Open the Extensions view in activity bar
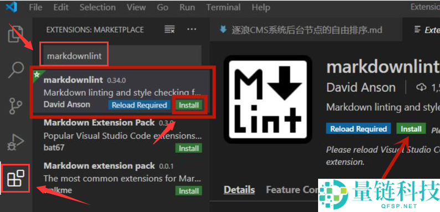The width and height of the screenshot is (440, 212). [16, 178]
